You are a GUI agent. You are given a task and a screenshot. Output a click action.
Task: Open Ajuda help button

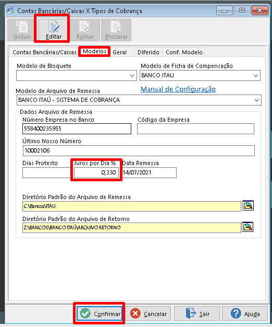245,313
